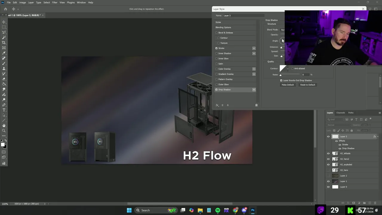
Task: Create a new layer via Layers panel icon
Action: click(370, 203)
